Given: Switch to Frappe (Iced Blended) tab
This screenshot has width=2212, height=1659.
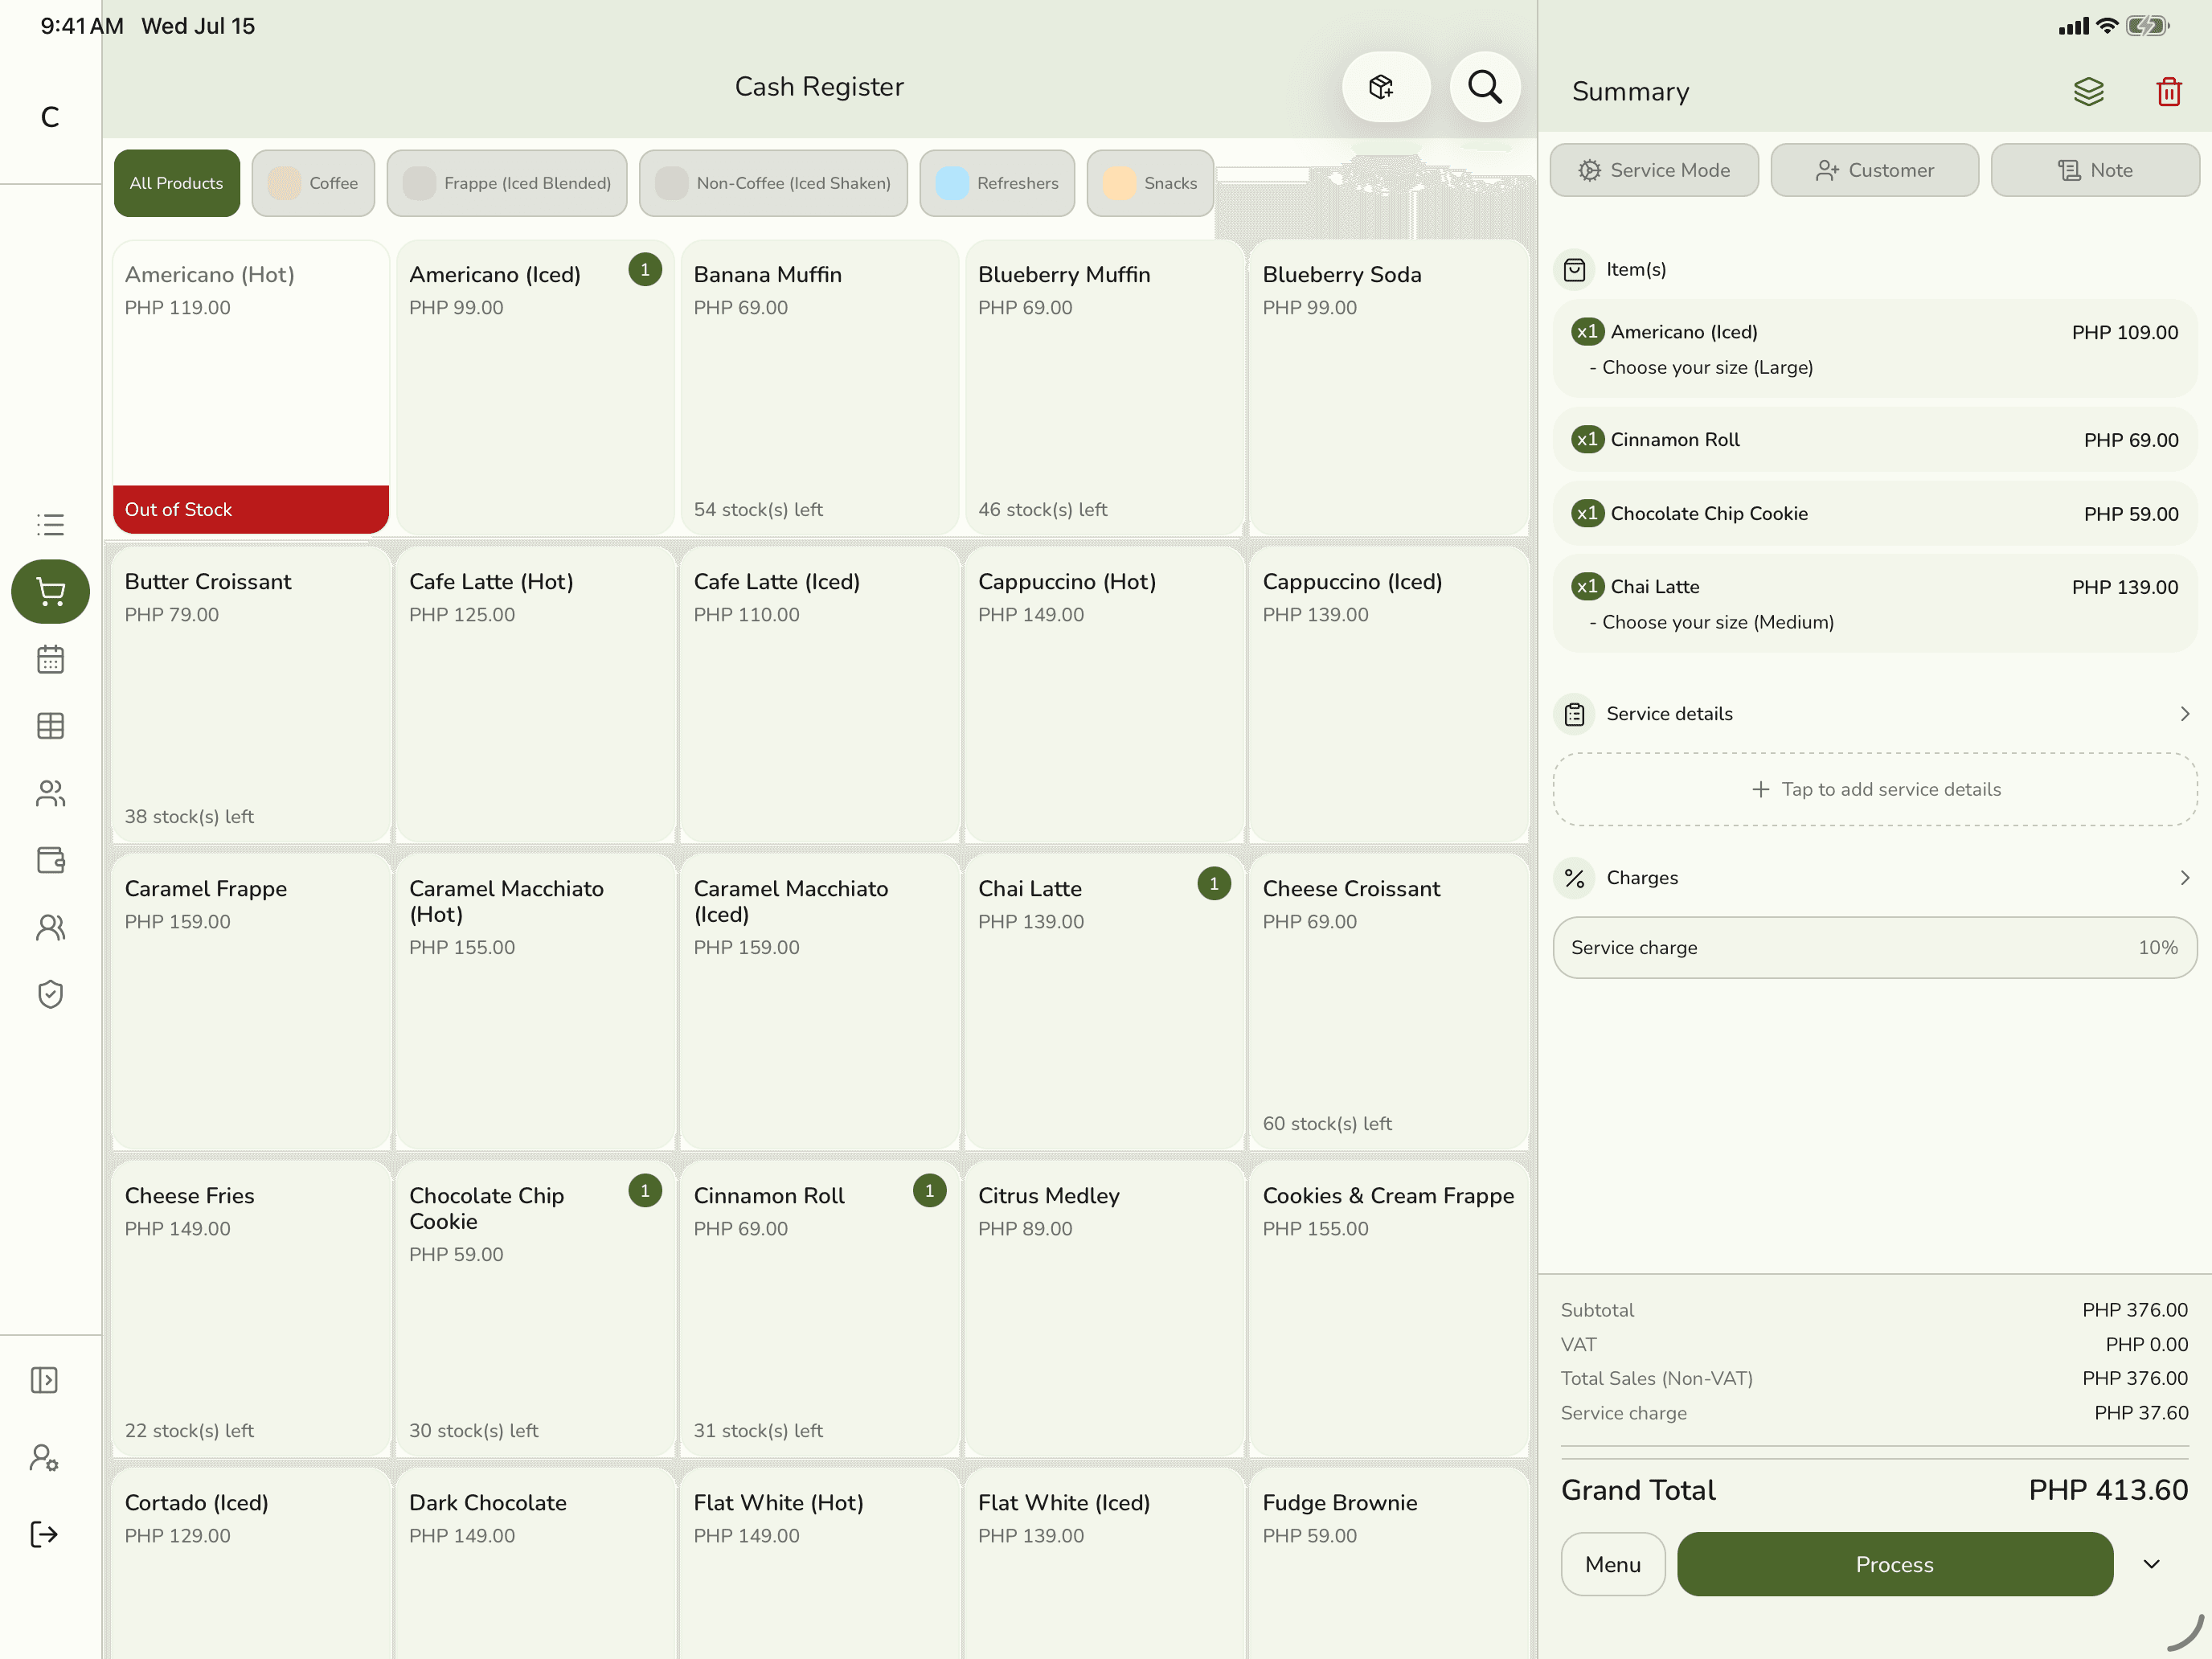Looking at the screenshot, I should pyautogui.click(x=507, y=183).
